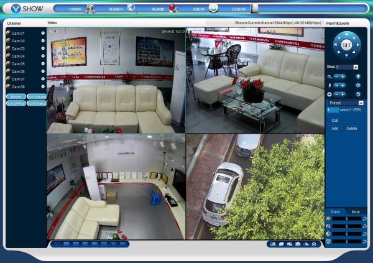Pan camera right with PTZ arrow
373x263 pixels.
click(358, 45)
